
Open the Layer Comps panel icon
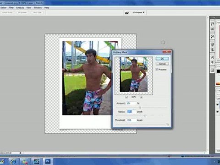click(212, 70)
